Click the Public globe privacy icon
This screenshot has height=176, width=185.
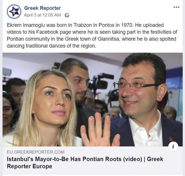pyautogui.click(x=67, y=15)
